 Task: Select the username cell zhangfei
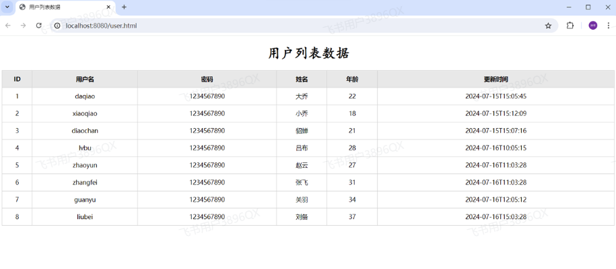point(85,183)
